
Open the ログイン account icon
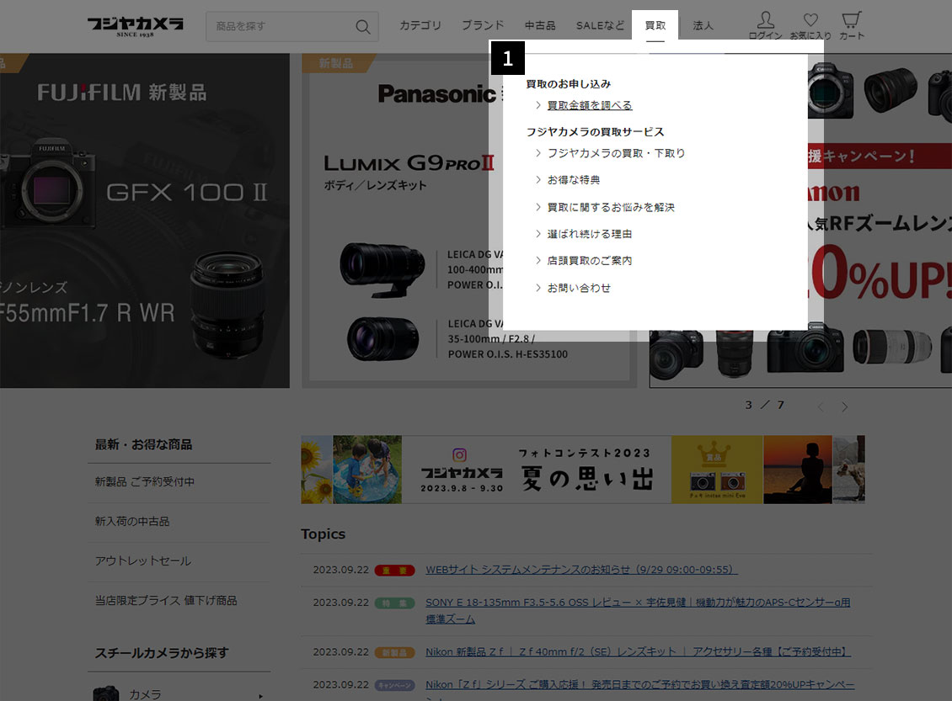point(765,25)
